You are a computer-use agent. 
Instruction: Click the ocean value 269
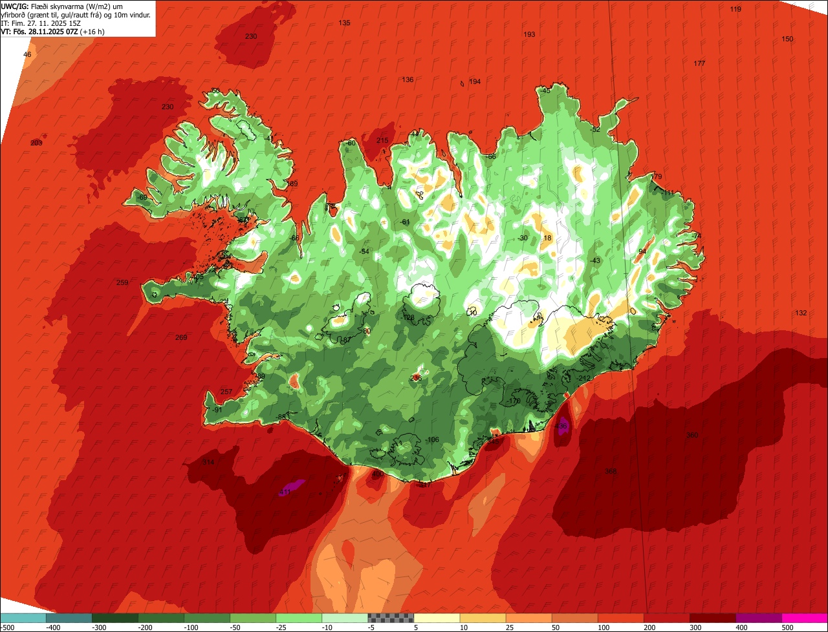181,337
